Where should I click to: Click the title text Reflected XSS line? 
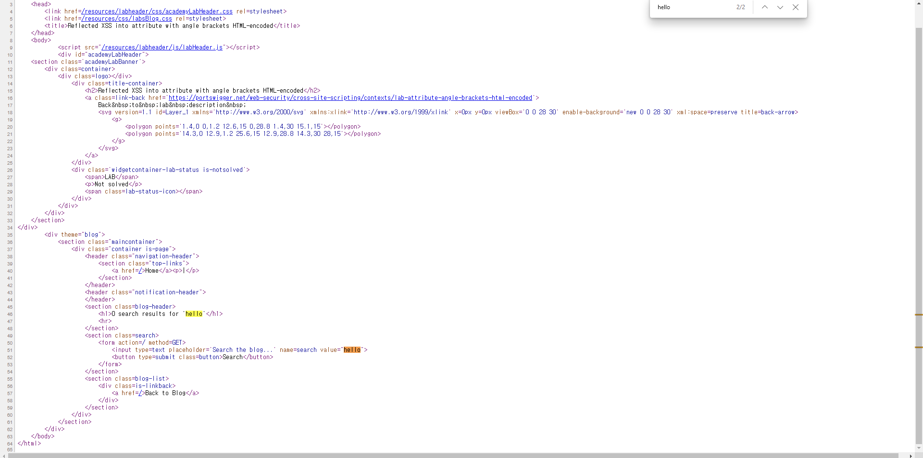172,26
